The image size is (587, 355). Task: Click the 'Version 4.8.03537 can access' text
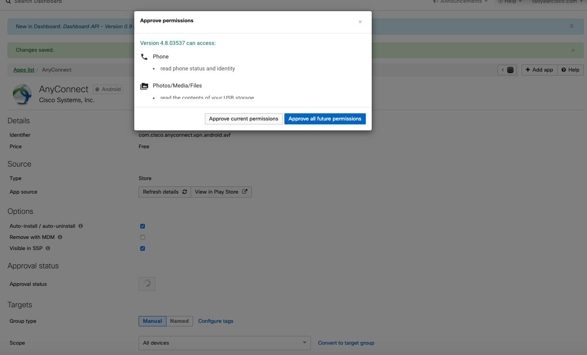(178, 43)
